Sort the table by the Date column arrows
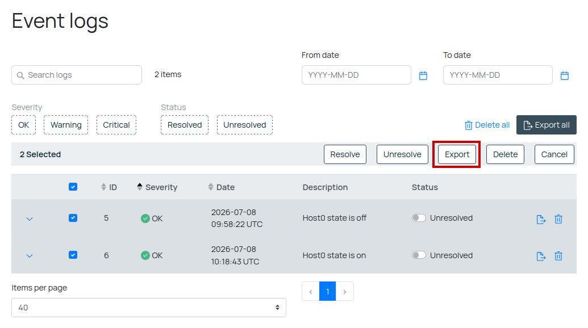The image size is (588, 328). point(211,187)
